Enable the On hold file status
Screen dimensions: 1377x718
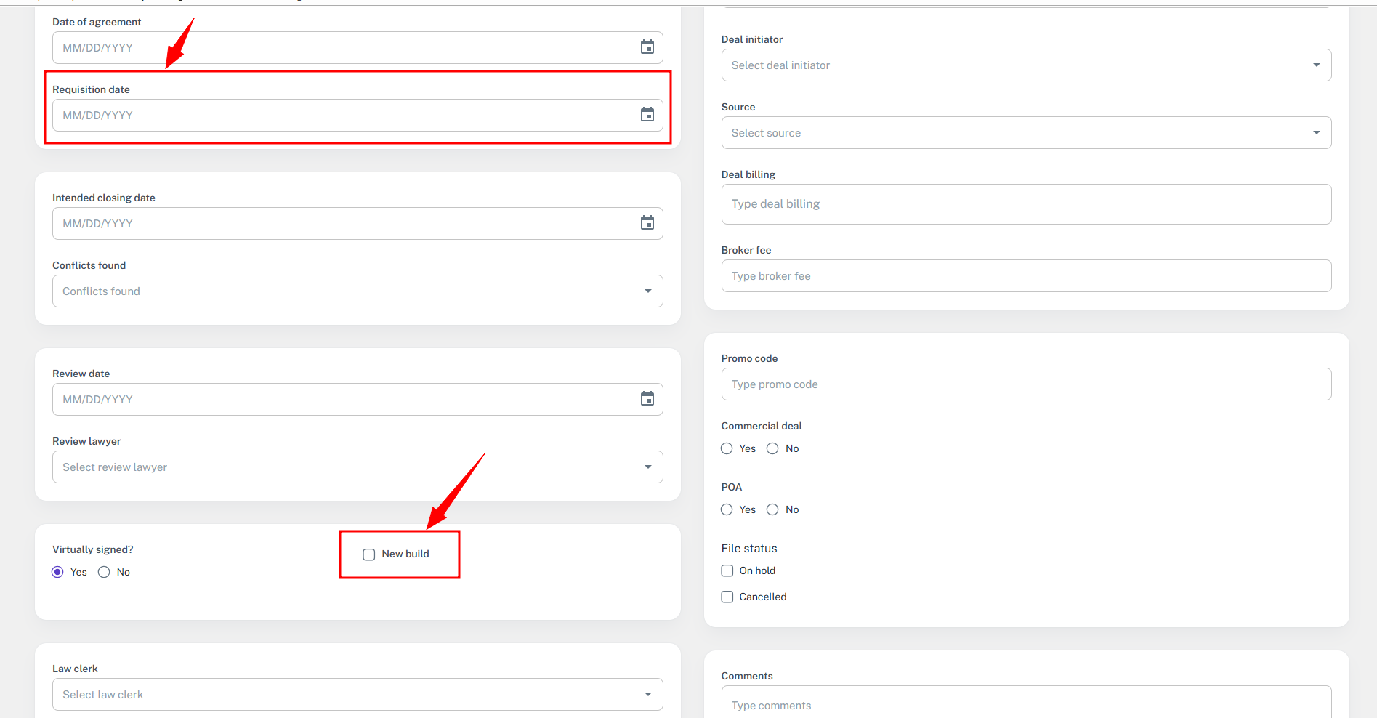coord(727,570)
